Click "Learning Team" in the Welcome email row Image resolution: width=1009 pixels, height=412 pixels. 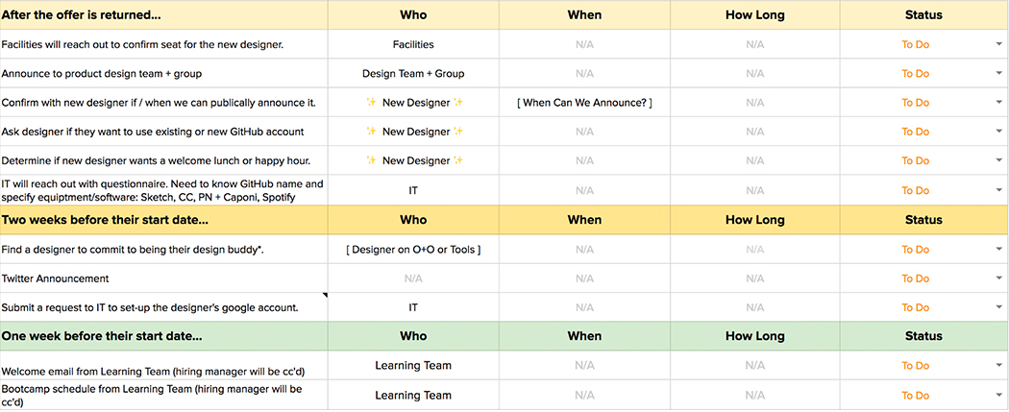click(413, 366)
